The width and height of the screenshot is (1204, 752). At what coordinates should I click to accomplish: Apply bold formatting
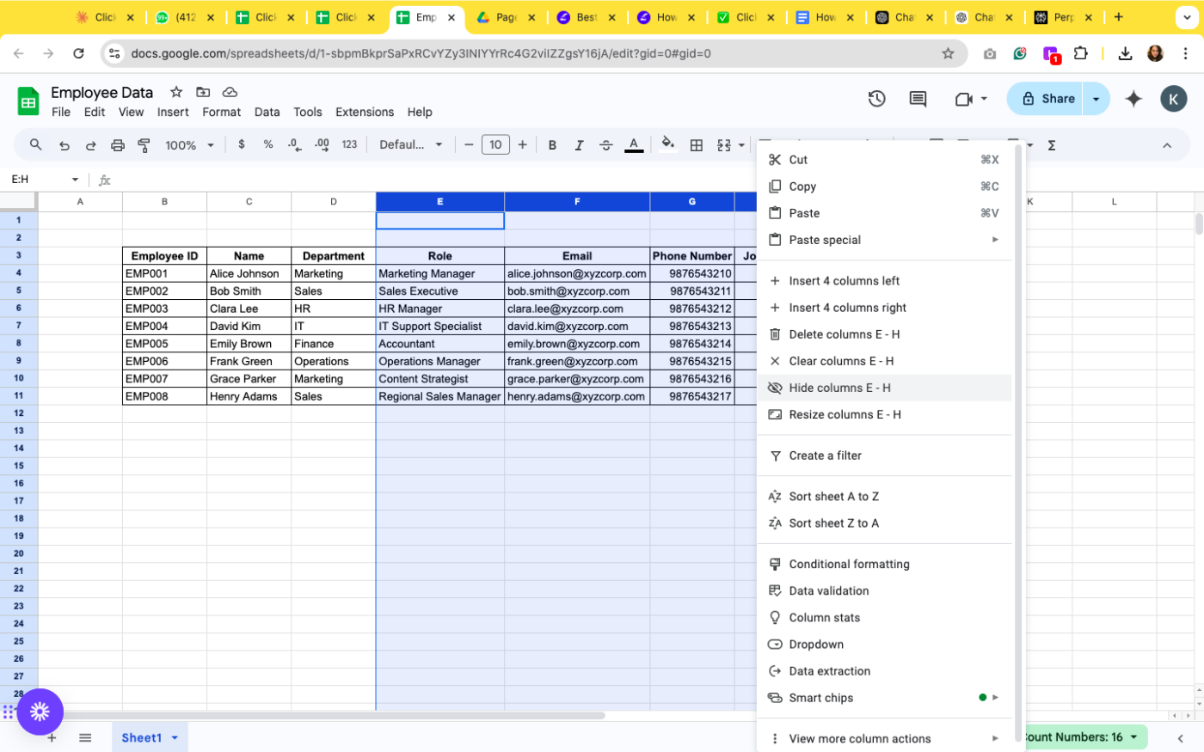(x=552, y=144)
